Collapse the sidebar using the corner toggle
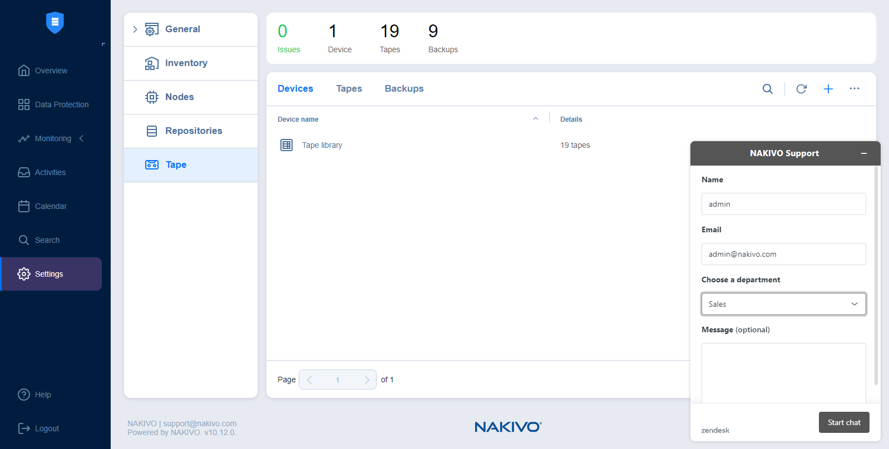This screenshot has height=449, width=889. [103, 44]
